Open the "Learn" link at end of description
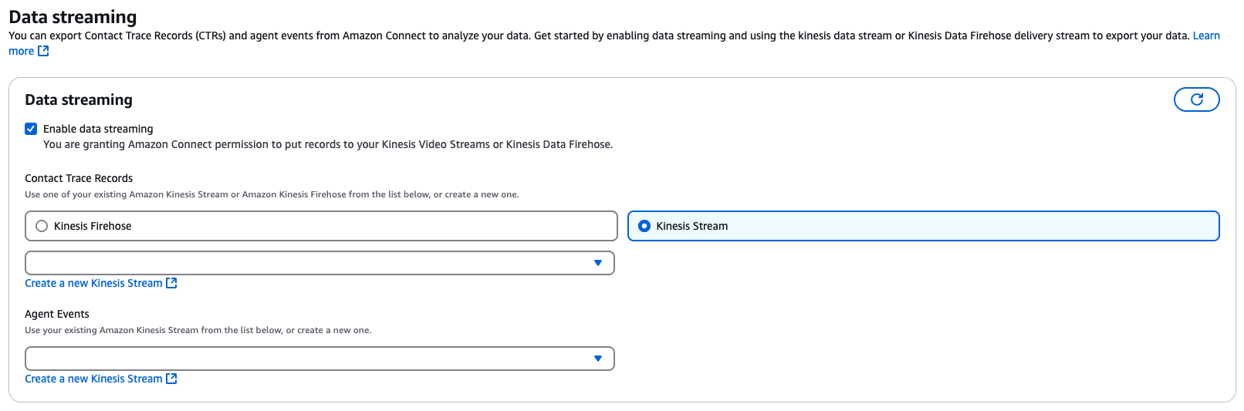 tap(1206, 35)
